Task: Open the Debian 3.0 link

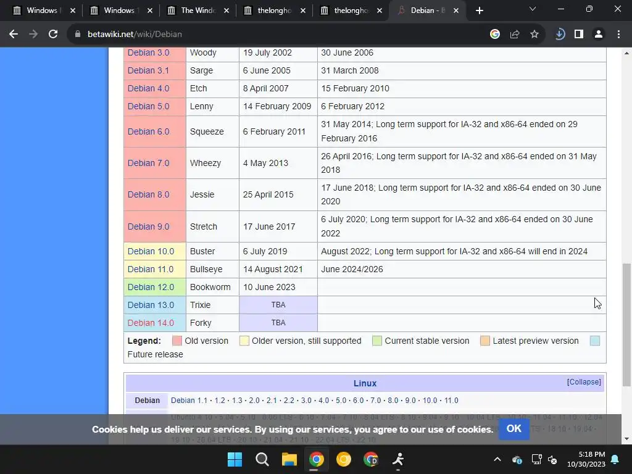Action: coord(148,53)
